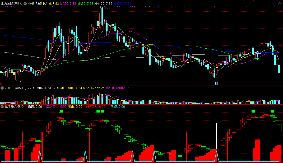
Task: Click the MA10: 7.83 label
Action: [x=51, y=4]
